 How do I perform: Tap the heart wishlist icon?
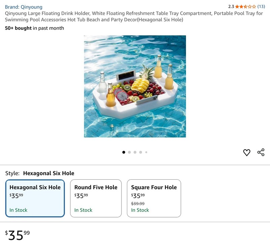pos(247,152)
